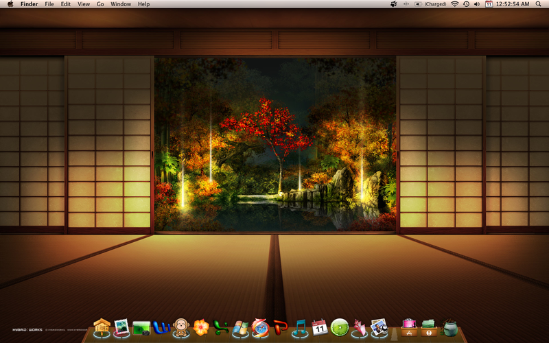Screen dimensions: 549x343
Task: Open the Apple menu
Action: (10, 4)
